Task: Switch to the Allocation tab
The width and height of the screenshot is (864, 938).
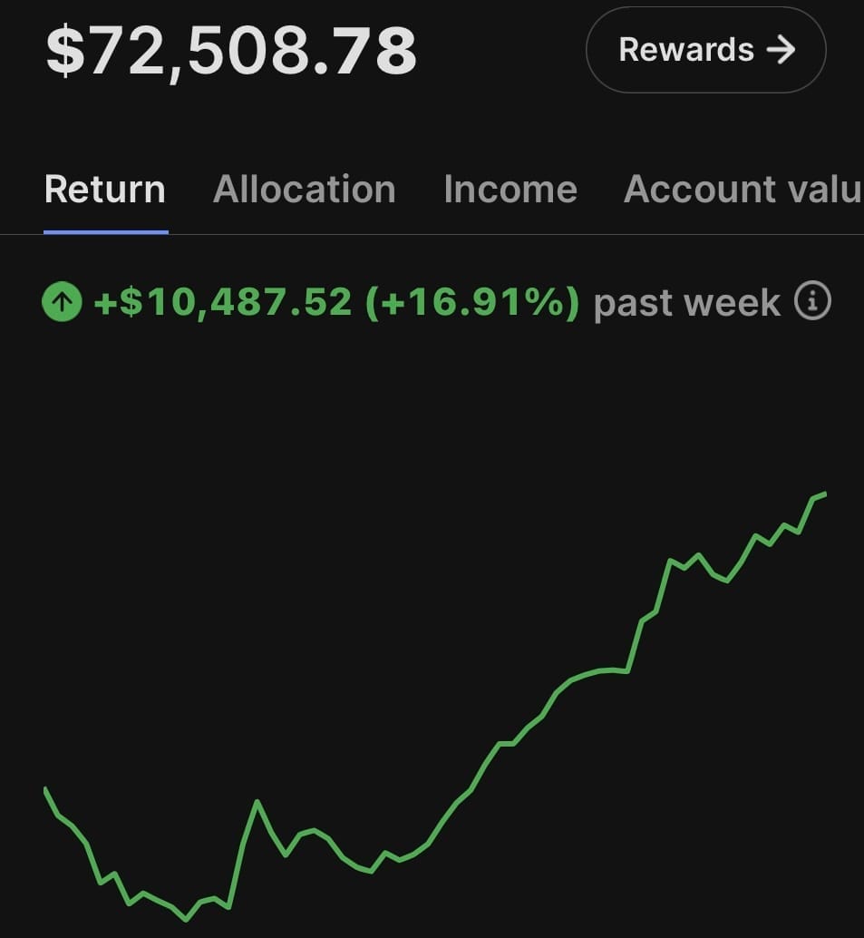Action: pyautogui.click(x=304, y=190)
